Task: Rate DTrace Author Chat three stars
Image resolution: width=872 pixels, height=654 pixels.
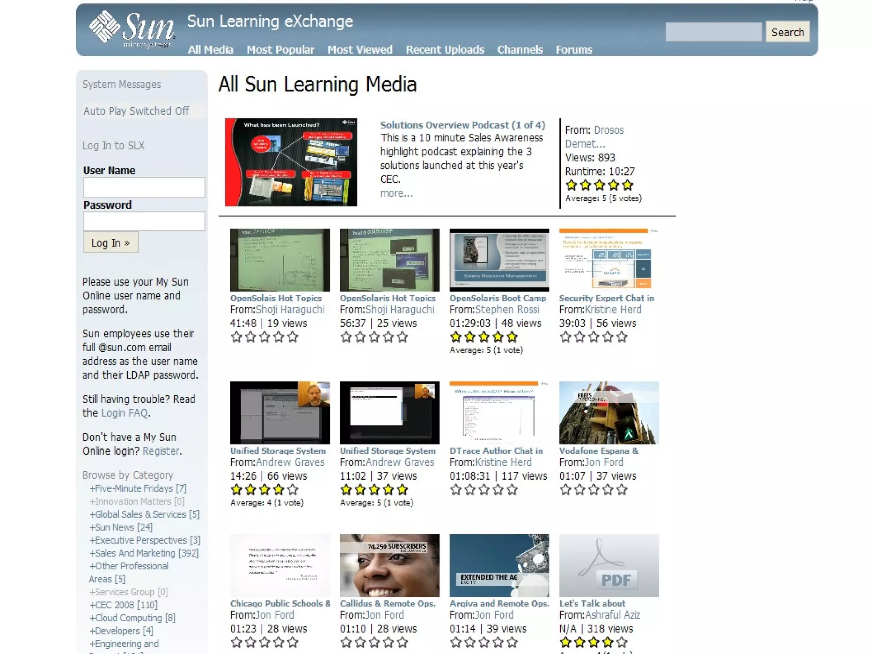Action: coord(484,490)
